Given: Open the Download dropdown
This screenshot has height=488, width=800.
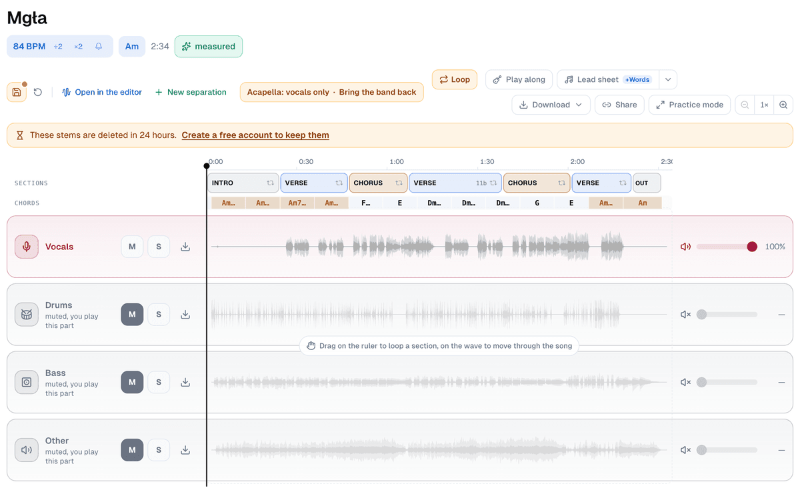Looking at the screenshot, I should pos(551,105).
